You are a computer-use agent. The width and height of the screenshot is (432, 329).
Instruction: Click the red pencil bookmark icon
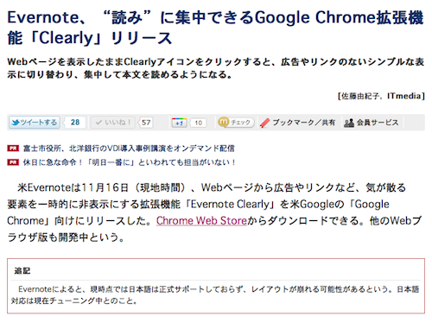tap(264, 123)
